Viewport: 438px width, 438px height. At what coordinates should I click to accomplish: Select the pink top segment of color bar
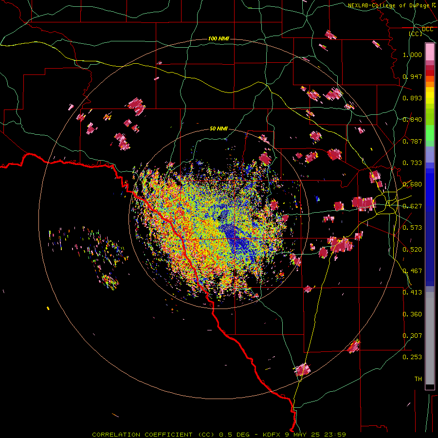[x=430, y=52]
